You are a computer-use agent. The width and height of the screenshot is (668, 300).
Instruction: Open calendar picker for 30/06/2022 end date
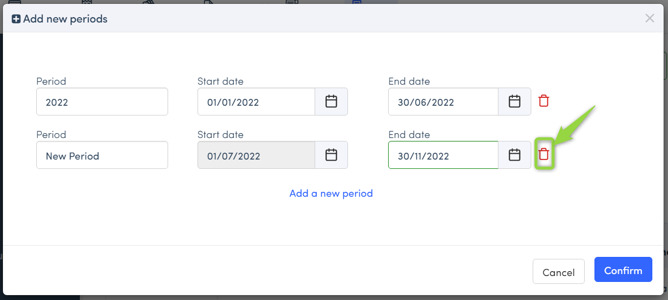514,102
